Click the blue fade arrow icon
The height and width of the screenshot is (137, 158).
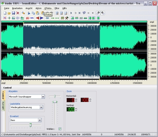[42, 18]
